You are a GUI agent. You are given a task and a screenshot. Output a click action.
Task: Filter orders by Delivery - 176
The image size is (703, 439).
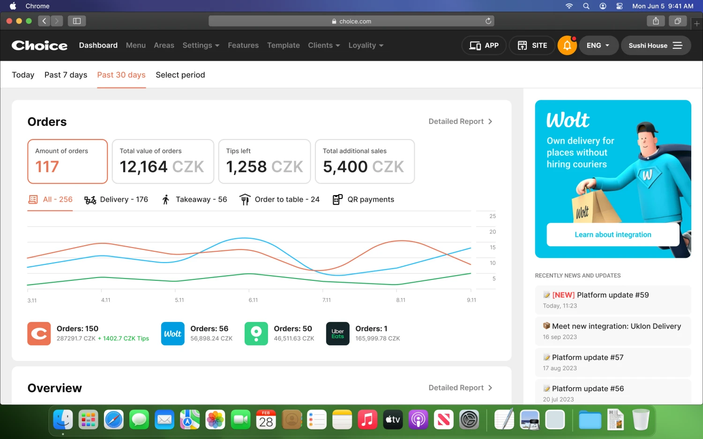click(116, 200)
